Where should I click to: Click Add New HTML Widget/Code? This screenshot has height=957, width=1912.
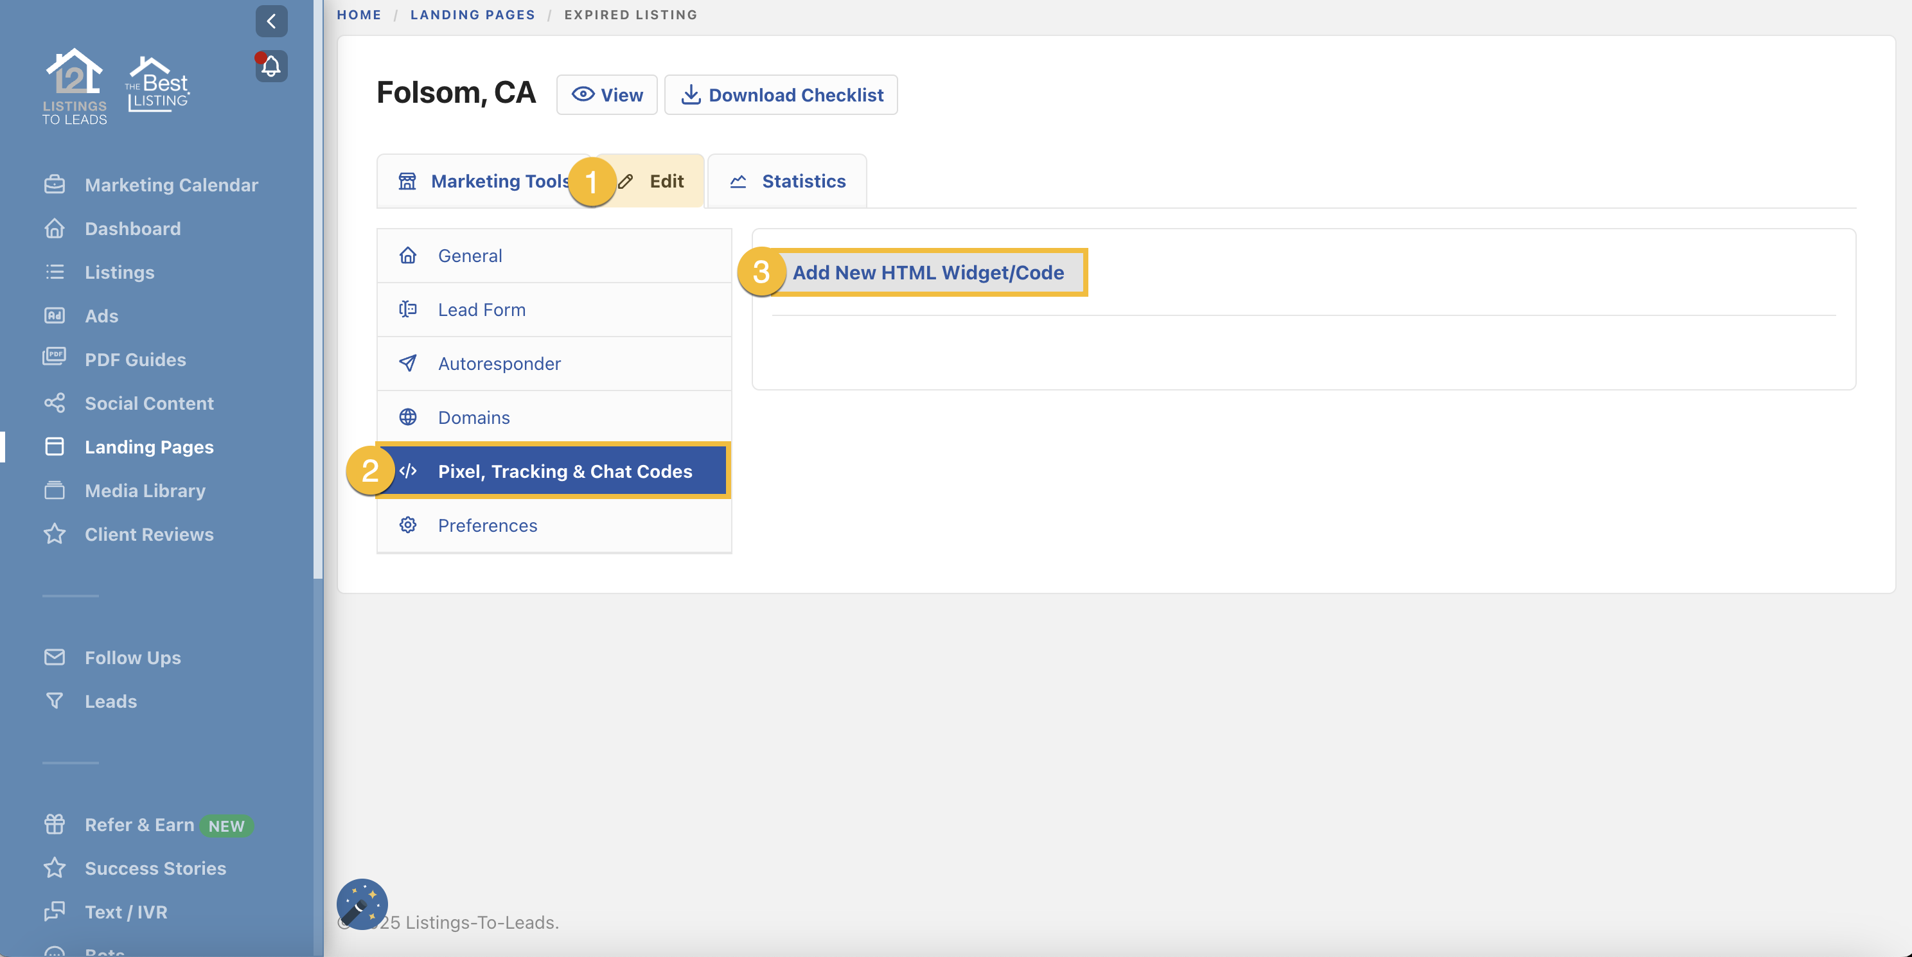click(x=928, y=273)
